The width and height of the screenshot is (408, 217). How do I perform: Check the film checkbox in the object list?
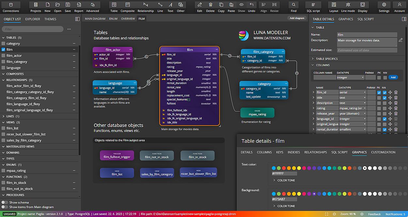click(4, 50)
